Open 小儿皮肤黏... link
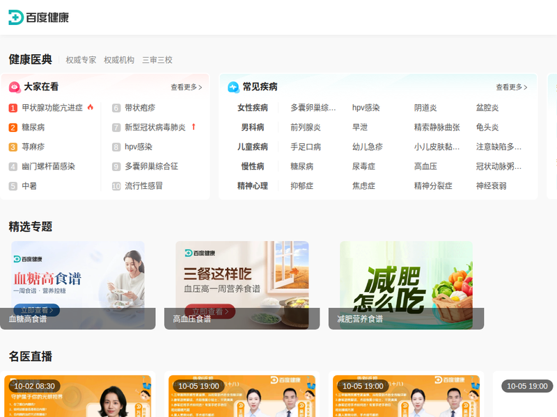 [x=437, y=147]
